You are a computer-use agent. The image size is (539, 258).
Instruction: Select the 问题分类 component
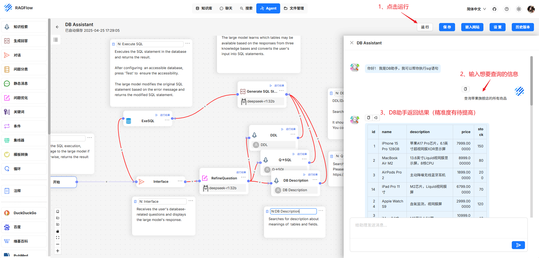click(x=24, y=69)
